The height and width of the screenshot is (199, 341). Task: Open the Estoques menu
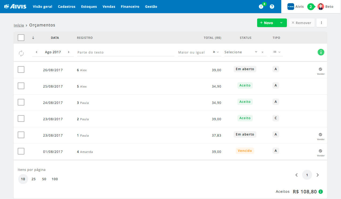(x=89, y=6)
